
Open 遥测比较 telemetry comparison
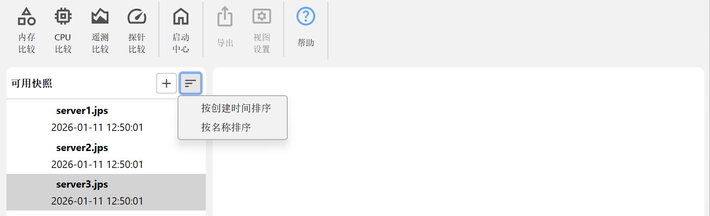[x=100, y=30]
